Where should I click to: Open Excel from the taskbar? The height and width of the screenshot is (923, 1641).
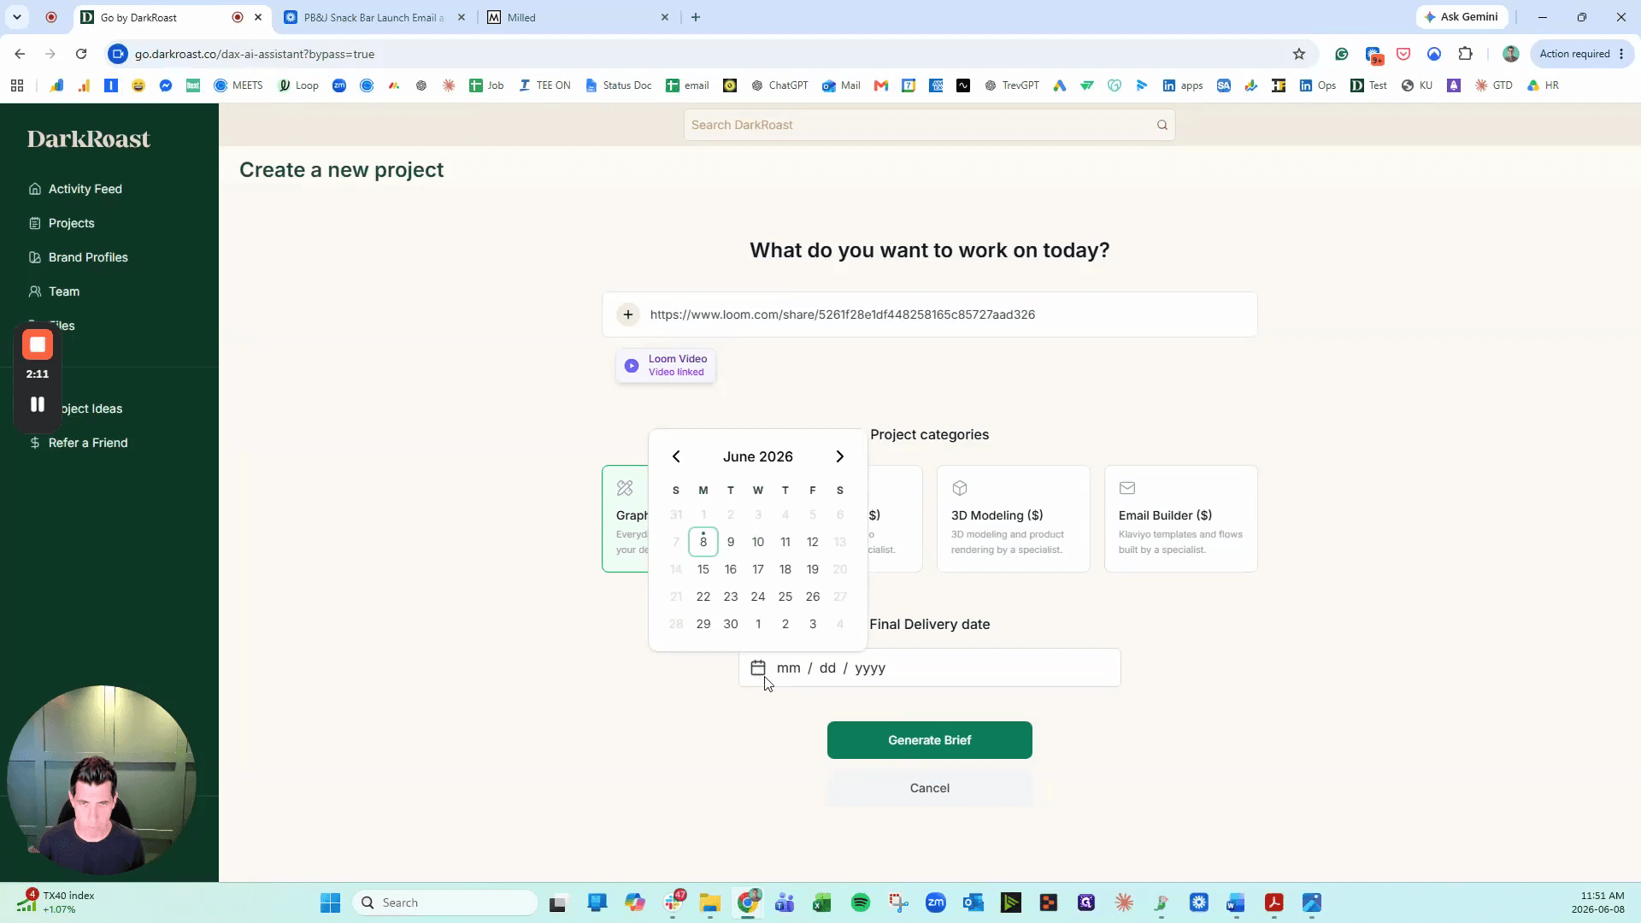pyautogui.click(x=822, y=902)
